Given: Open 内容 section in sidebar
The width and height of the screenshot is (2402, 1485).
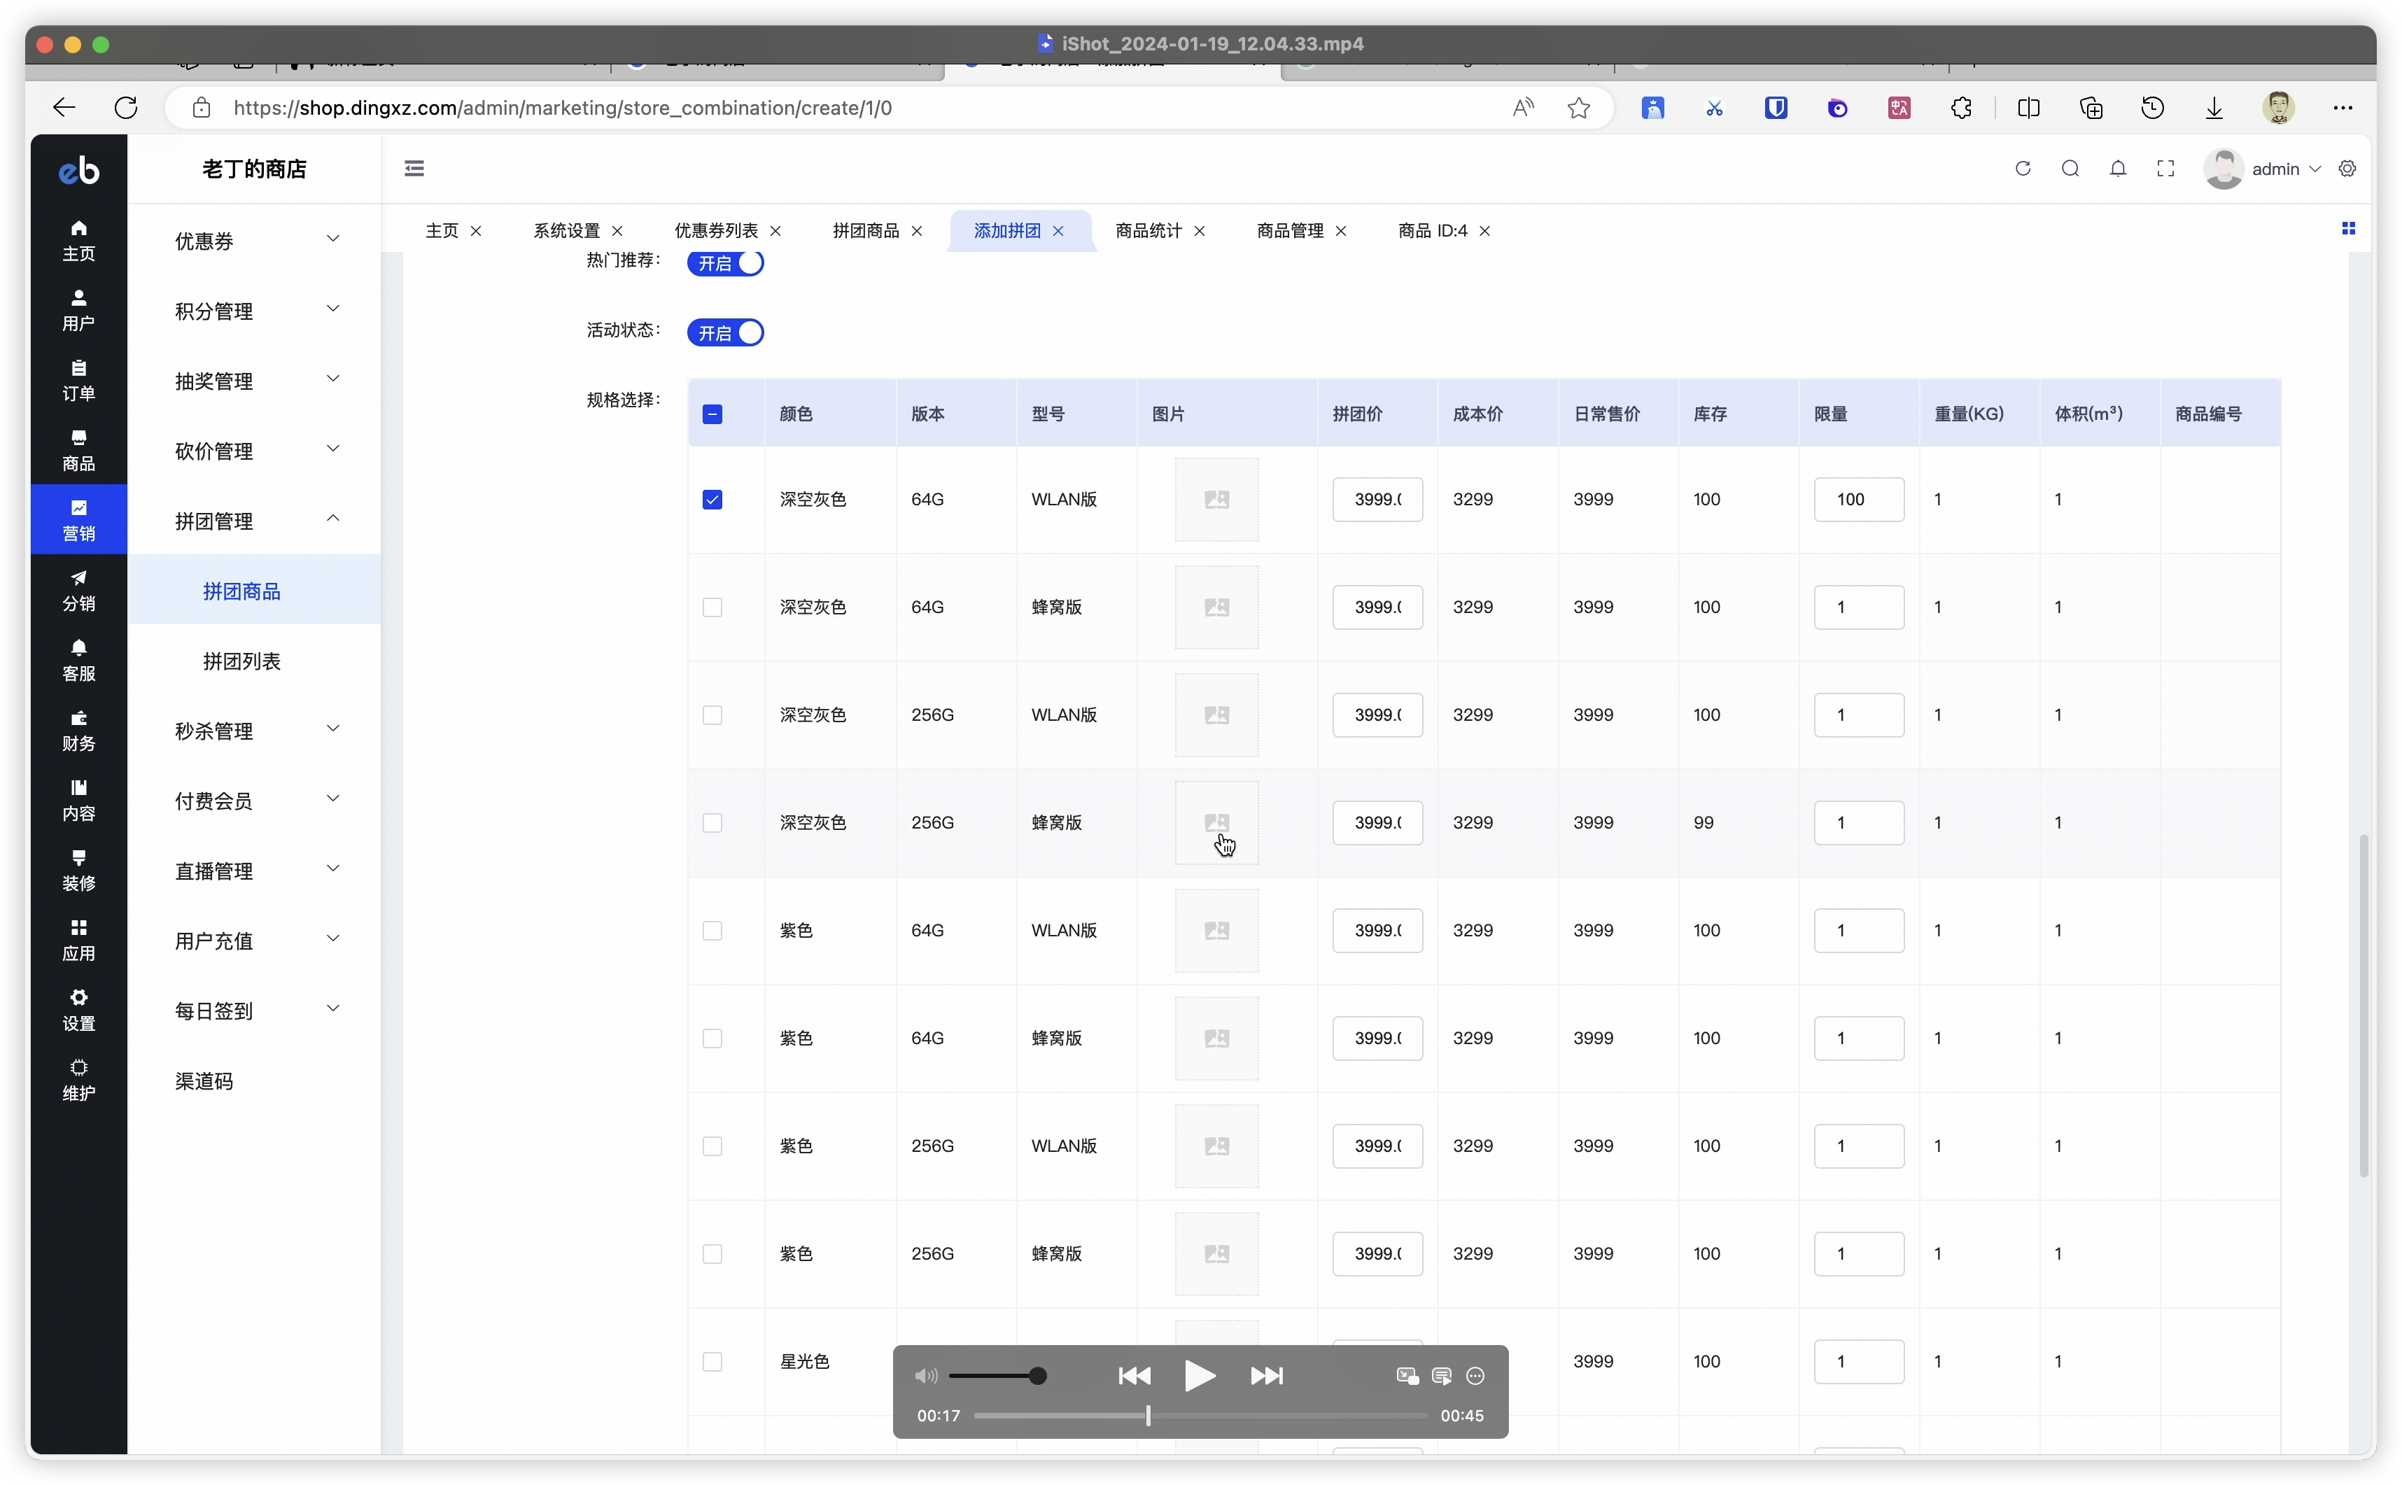Looking at the screenshot, I should pos(78,799).
